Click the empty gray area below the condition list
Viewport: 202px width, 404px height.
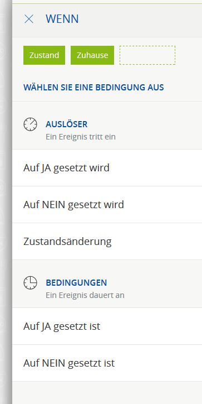point(107,393)
